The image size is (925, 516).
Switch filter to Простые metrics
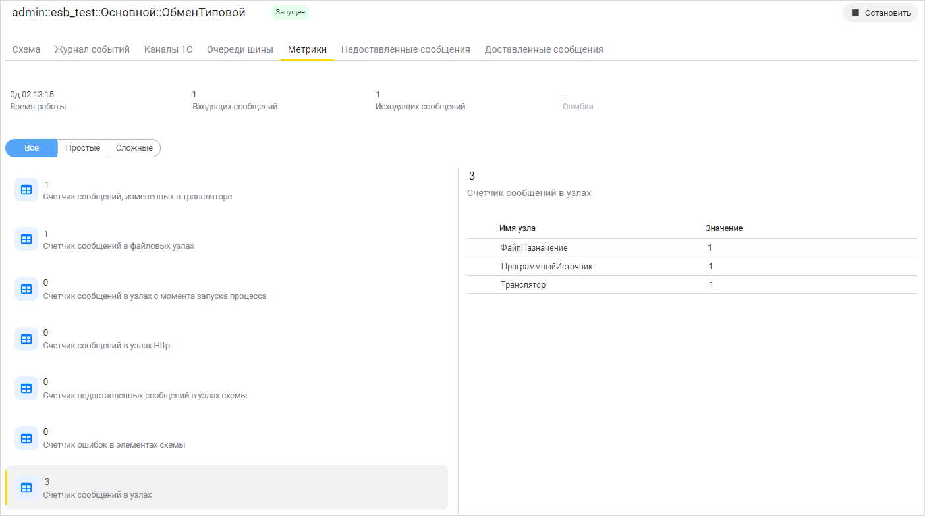coord(83,148)
